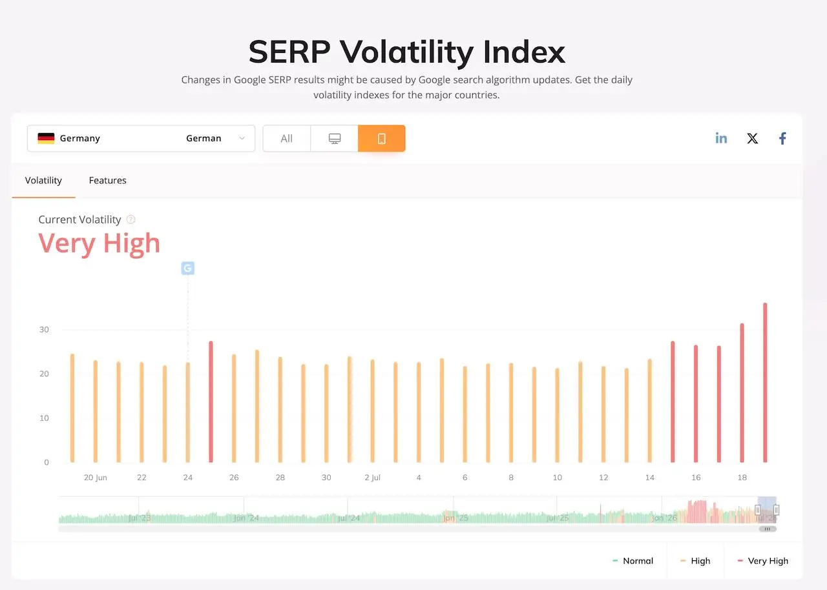
Task: Click the right range slider handle
Action: (x=776, y=510)
